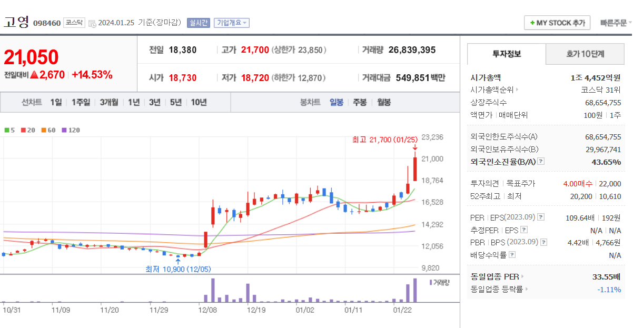Click the purple 120-day moving average legend
The image size is (633, 328).
[71, 130]
